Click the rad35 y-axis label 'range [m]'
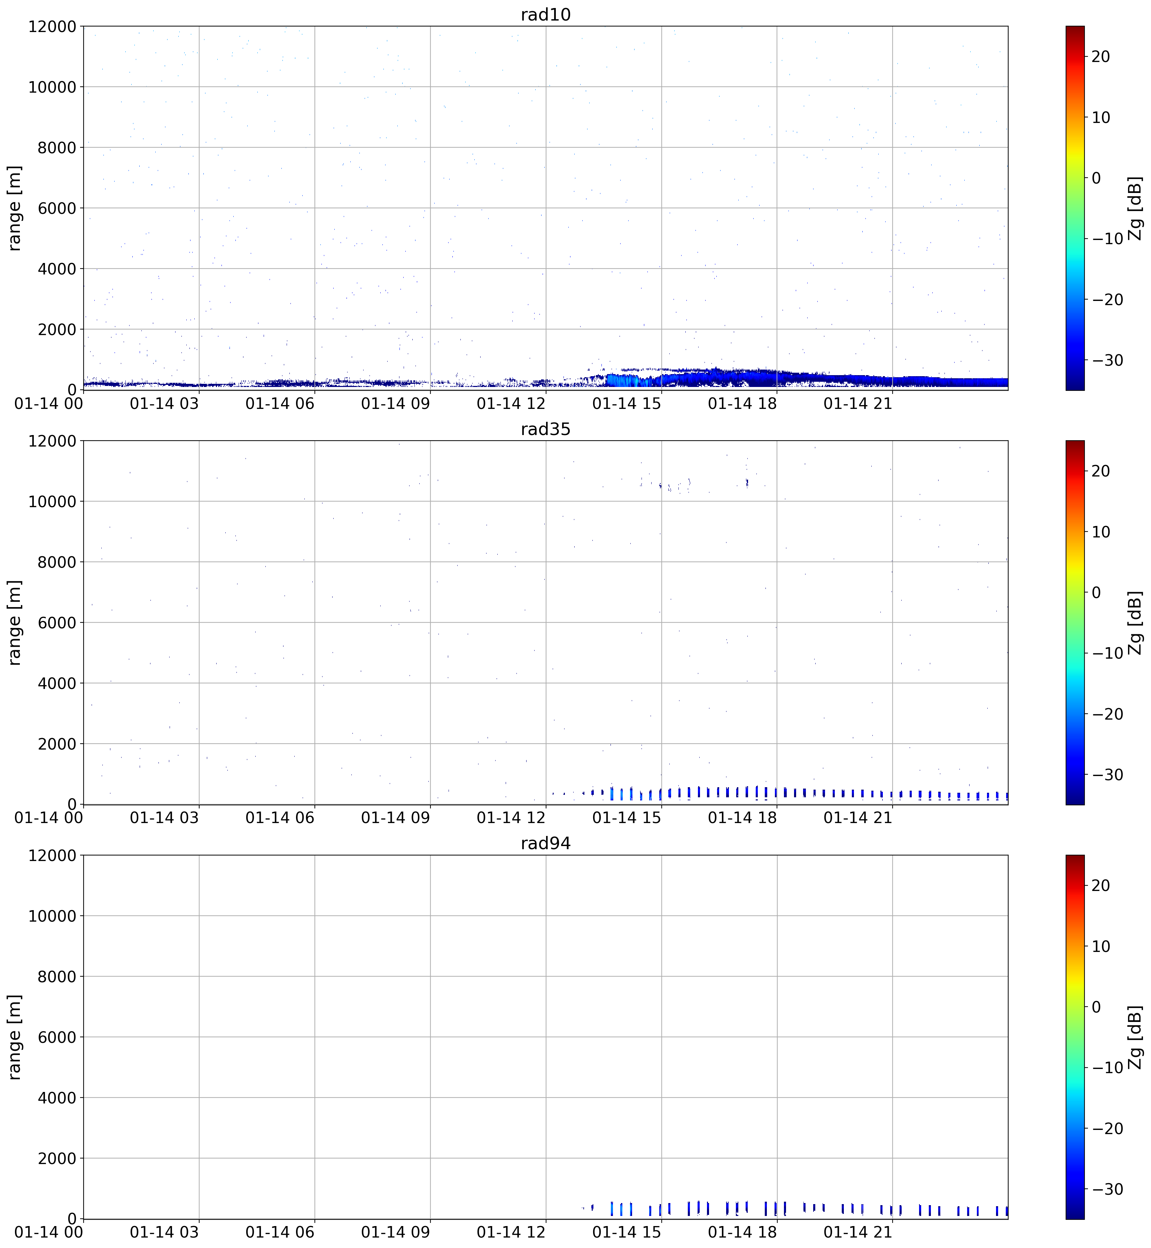This screenshot has height=1248, width=1151. pos(15,622)
